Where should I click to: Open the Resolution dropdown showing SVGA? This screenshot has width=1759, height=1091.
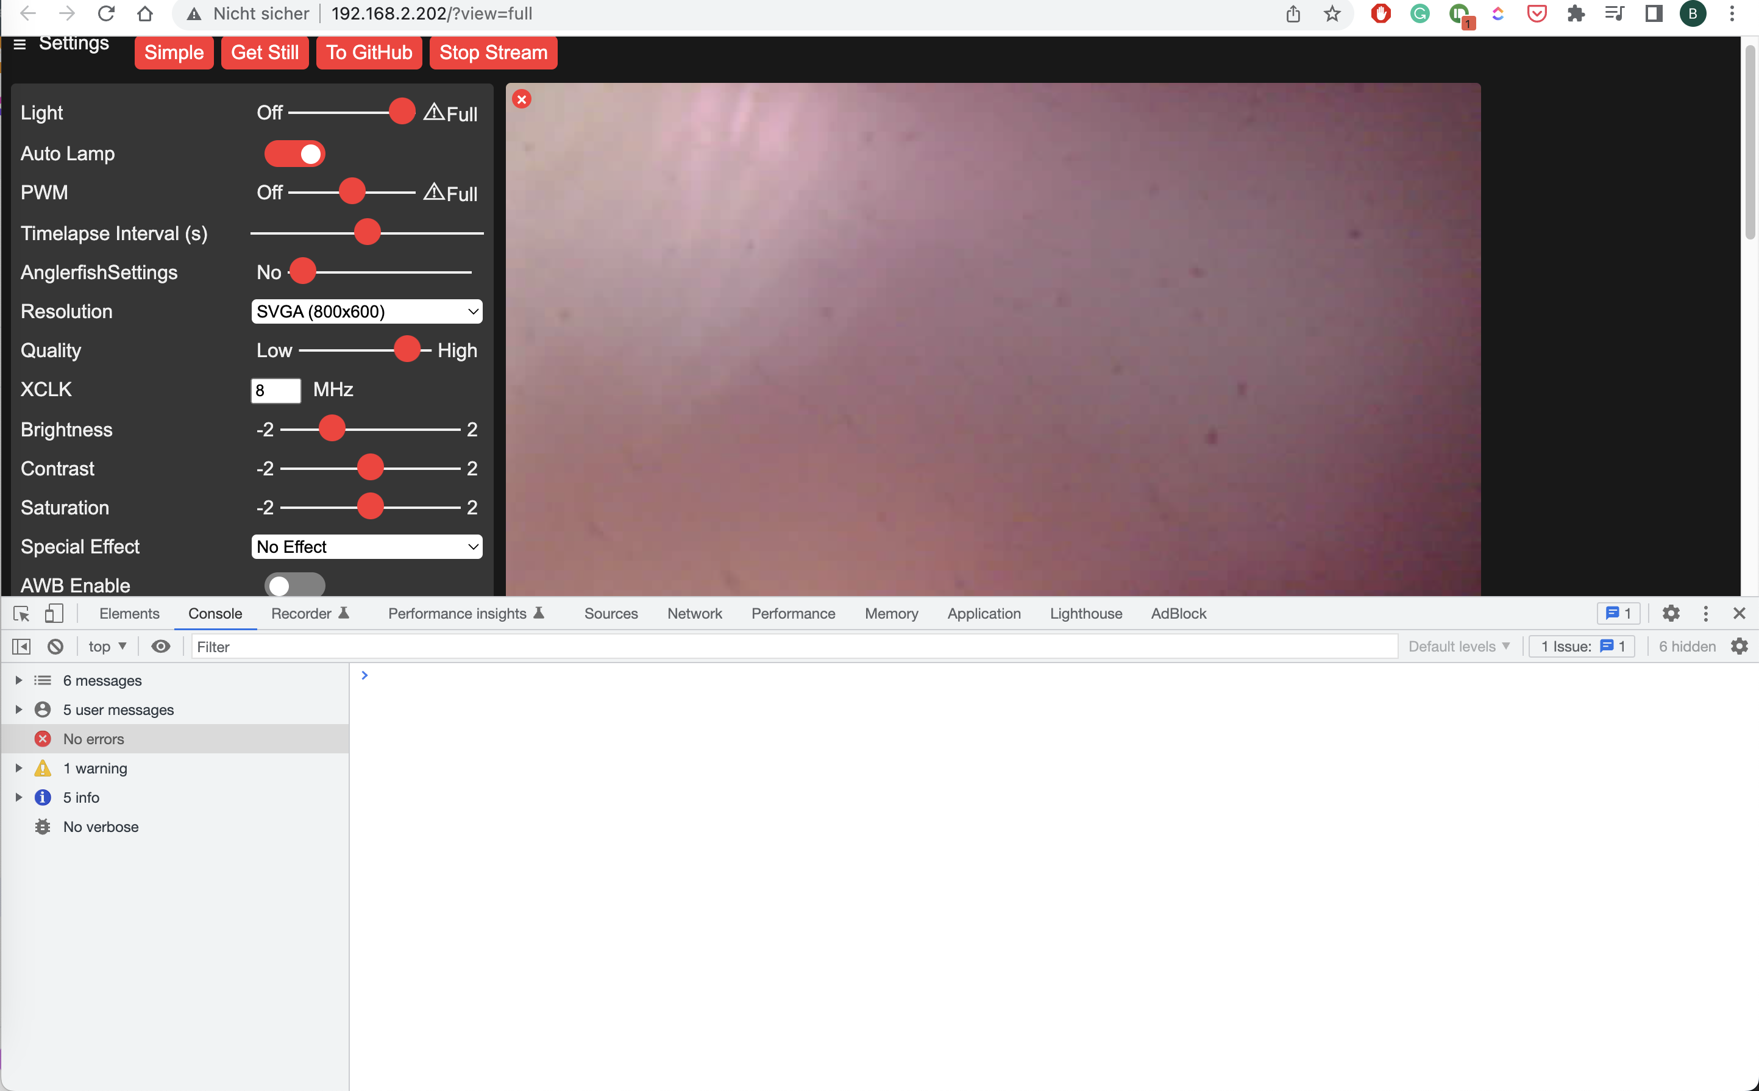(366, 311)
